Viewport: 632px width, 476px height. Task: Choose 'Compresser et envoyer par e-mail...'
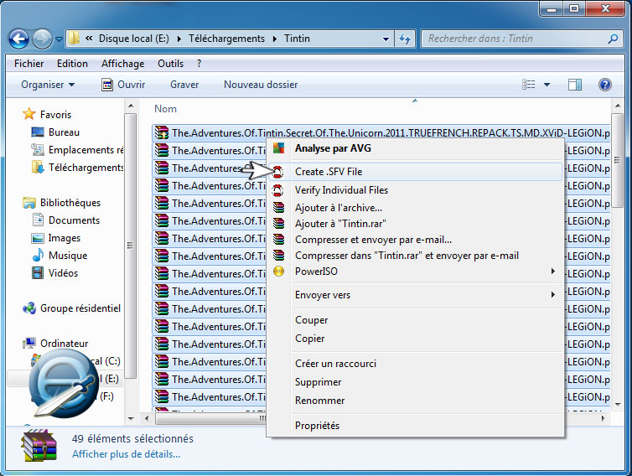[x=415, y=240]
